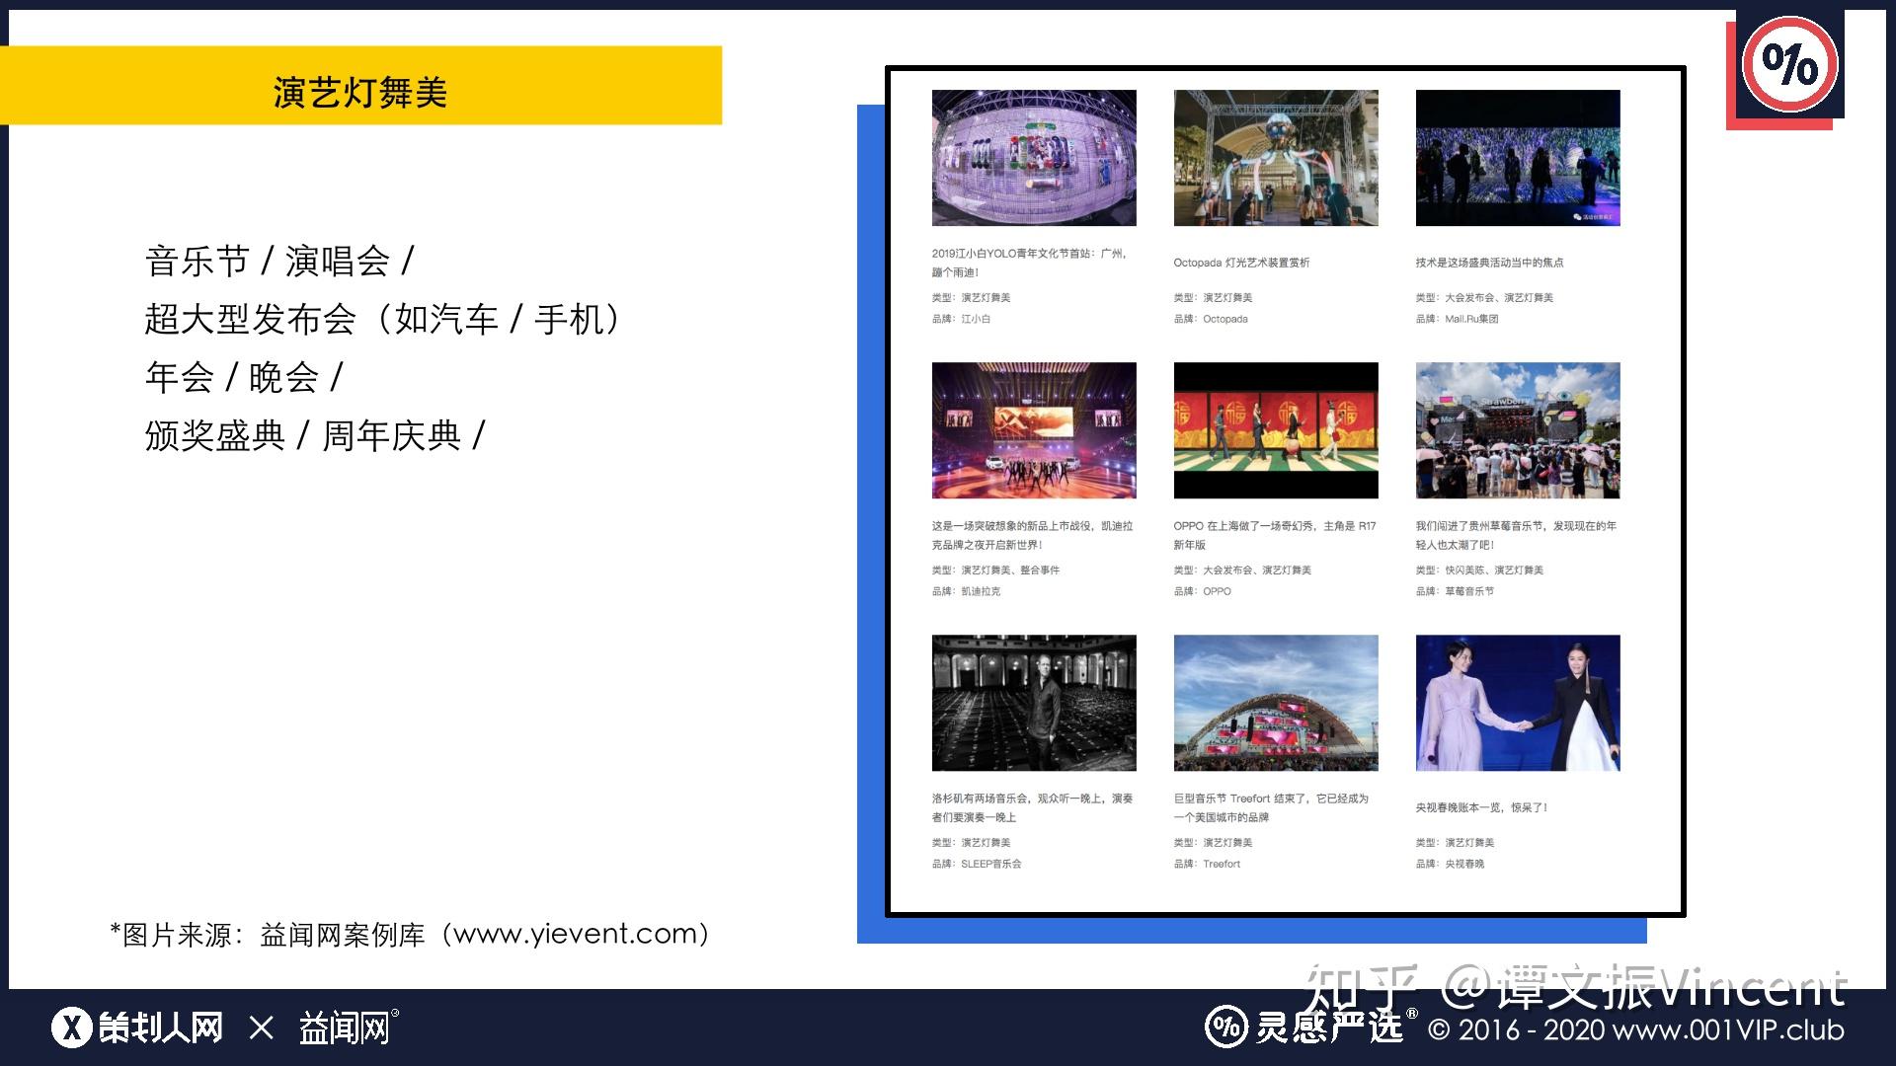1896x1066 pixels.
Task: Open the Cadillac launch stage thumbnail
Action: click(x=1034, y=430)
